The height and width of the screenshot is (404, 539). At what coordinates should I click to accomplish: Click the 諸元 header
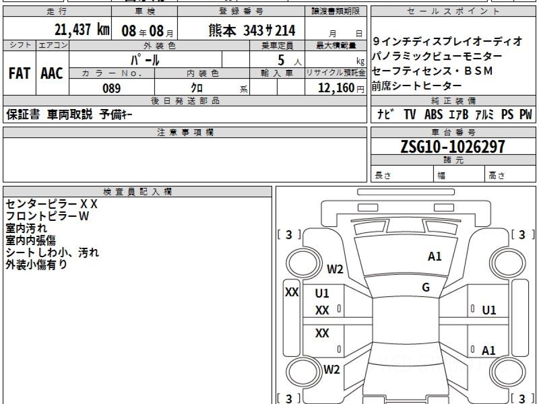click(x=453, y=160)
